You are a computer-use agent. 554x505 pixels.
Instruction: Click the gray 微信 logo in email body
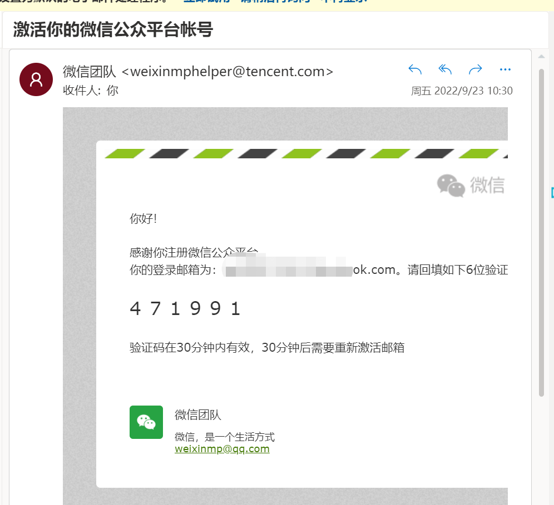pos(471,185)
